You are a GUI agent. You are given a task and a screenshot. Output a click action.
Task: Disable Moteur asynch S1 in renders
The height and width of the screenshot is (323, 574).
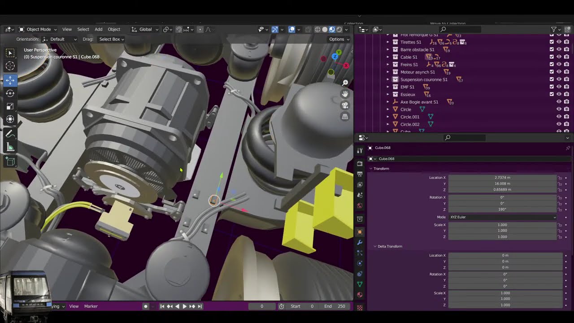pos(567,72)
